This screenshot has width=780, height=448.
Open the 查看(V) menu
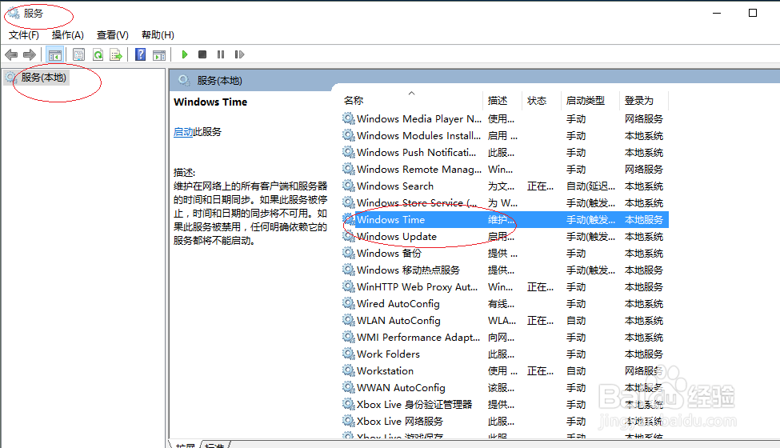(113, 35)
